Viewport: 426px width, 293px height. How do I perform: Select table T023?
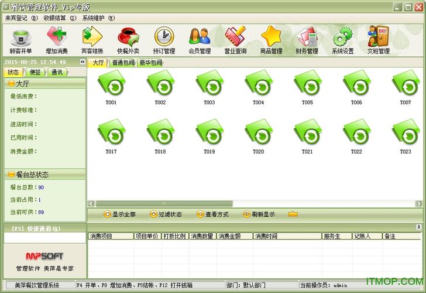click(x=406, y=137)
